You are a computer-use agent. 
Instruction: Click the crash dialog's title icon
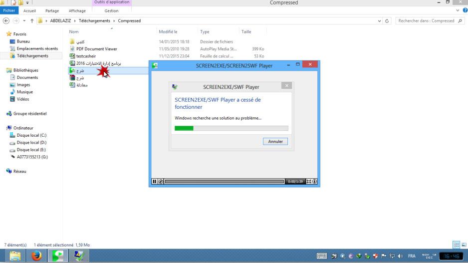(x=175, y=87)
